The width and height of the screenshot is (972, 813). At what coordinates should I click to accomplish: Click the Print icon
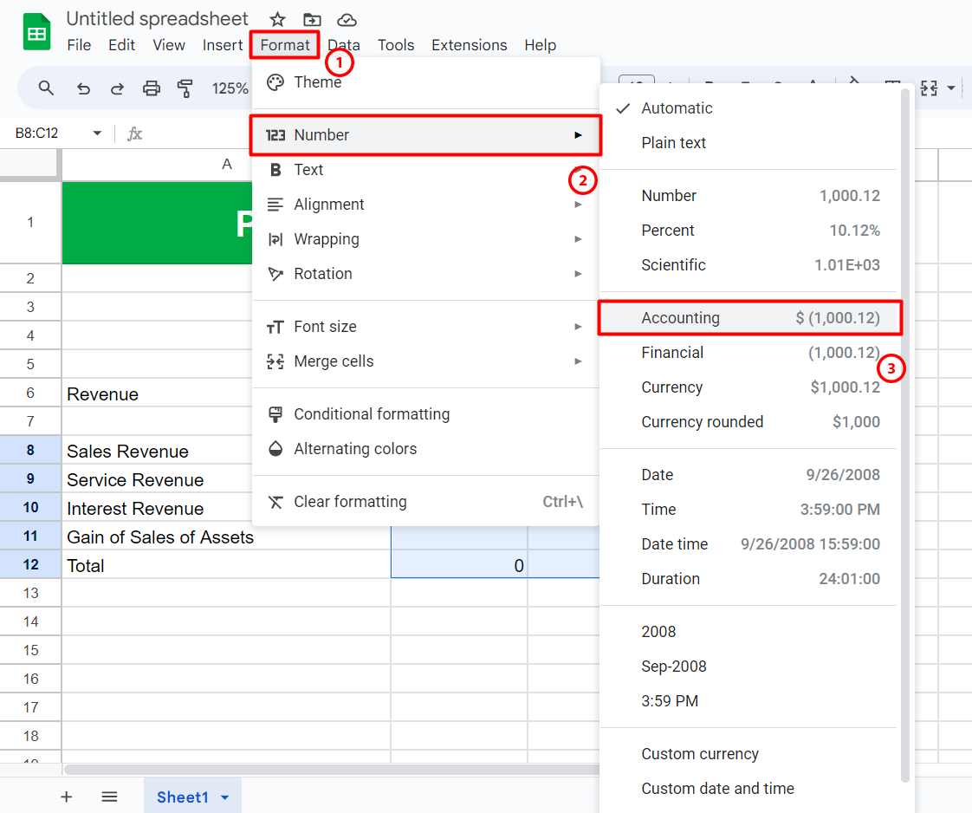tap(152, 88)
